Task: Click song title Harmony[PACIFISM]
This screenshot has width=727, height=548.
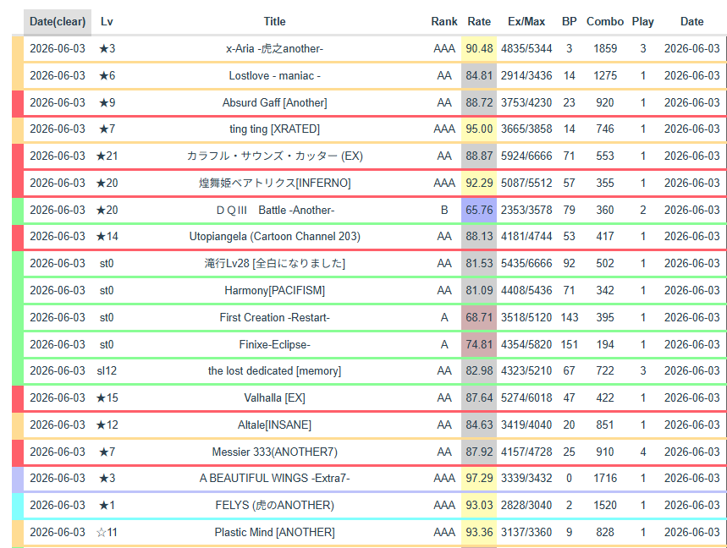Action: (274, 290)
